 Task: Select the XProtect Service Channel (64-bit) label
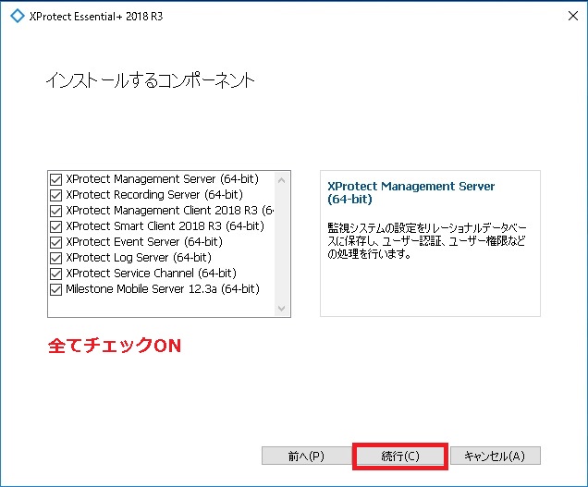(151, 274)
